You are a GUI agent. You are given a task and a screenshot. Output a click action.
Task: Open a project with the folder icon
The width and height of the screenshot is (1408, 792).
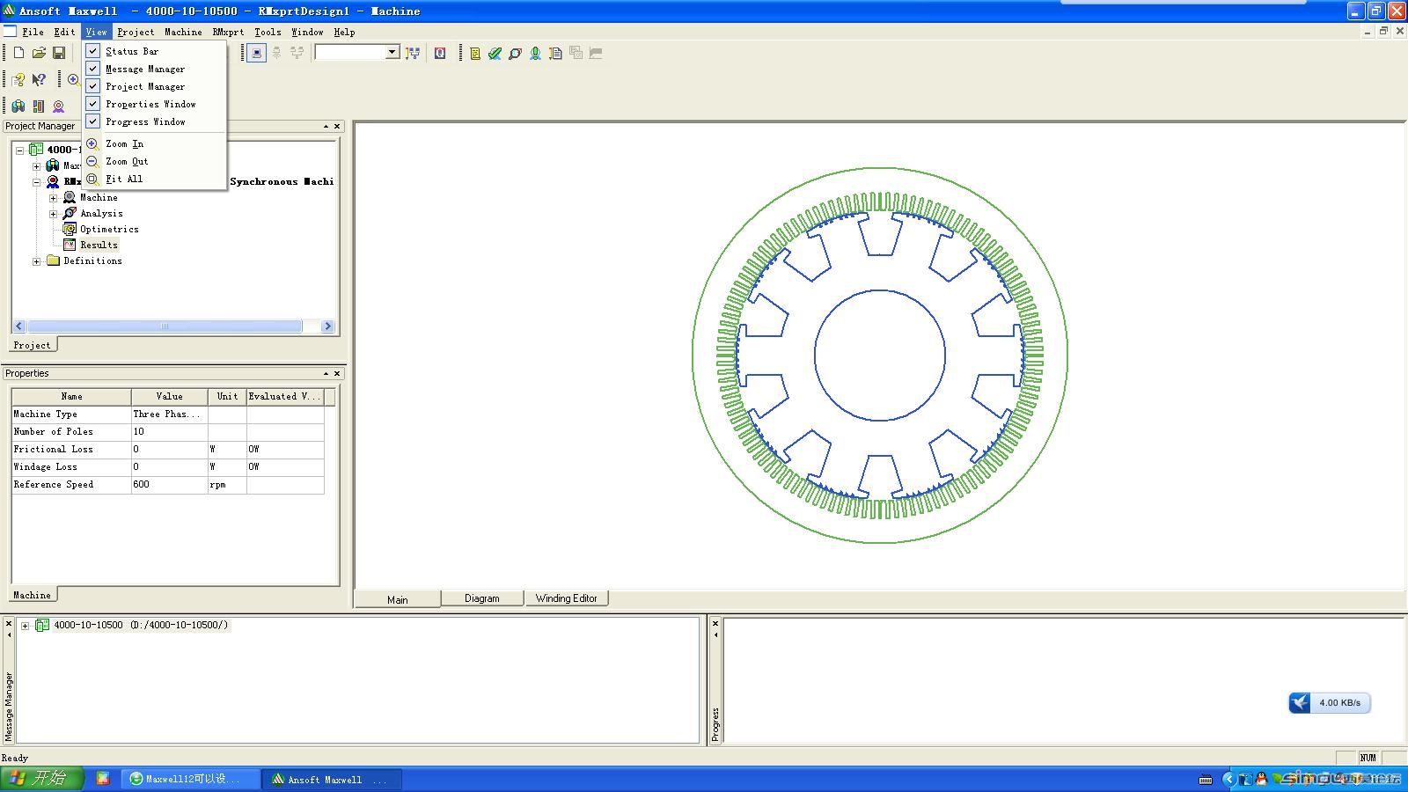tap(39, 53)
